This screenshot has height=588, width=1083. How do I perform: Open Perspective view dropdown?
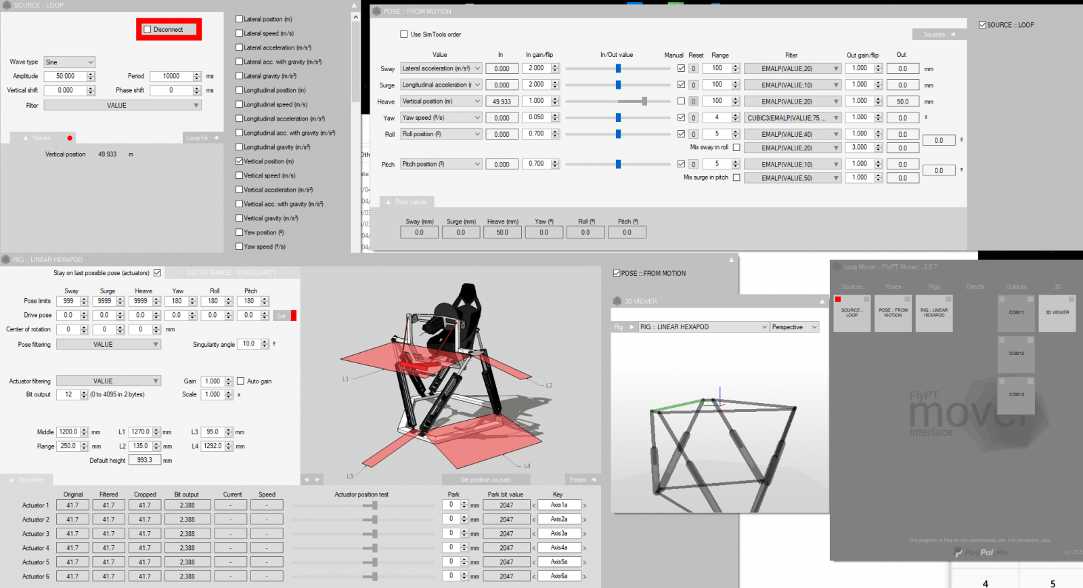795,327
